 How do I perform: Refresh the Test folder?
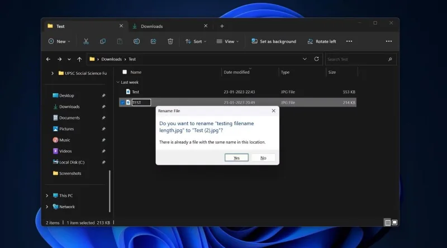pos(316,59)
